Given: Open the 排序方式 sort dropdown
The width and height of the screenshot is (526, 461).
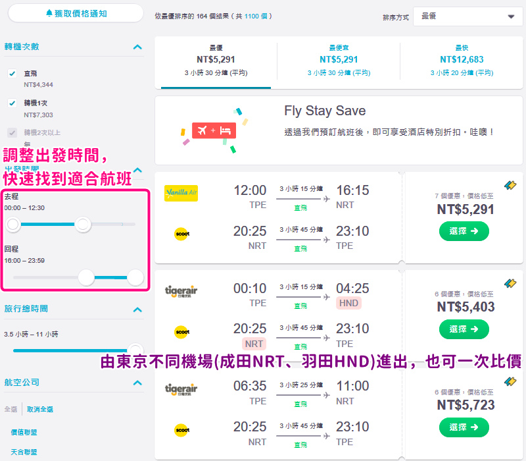Looking at the screenshot, I should [467, 16].
